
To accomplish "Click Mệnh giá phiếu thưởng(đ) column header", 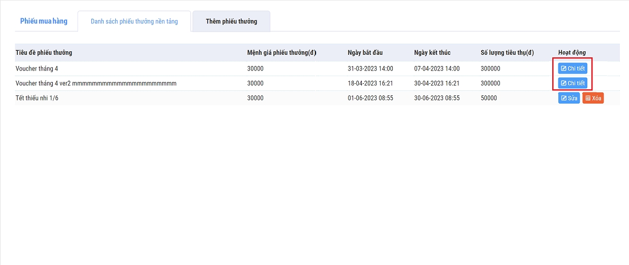I will click(281, 53).
